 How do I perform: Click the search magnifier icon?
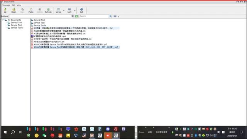point(111,16)
